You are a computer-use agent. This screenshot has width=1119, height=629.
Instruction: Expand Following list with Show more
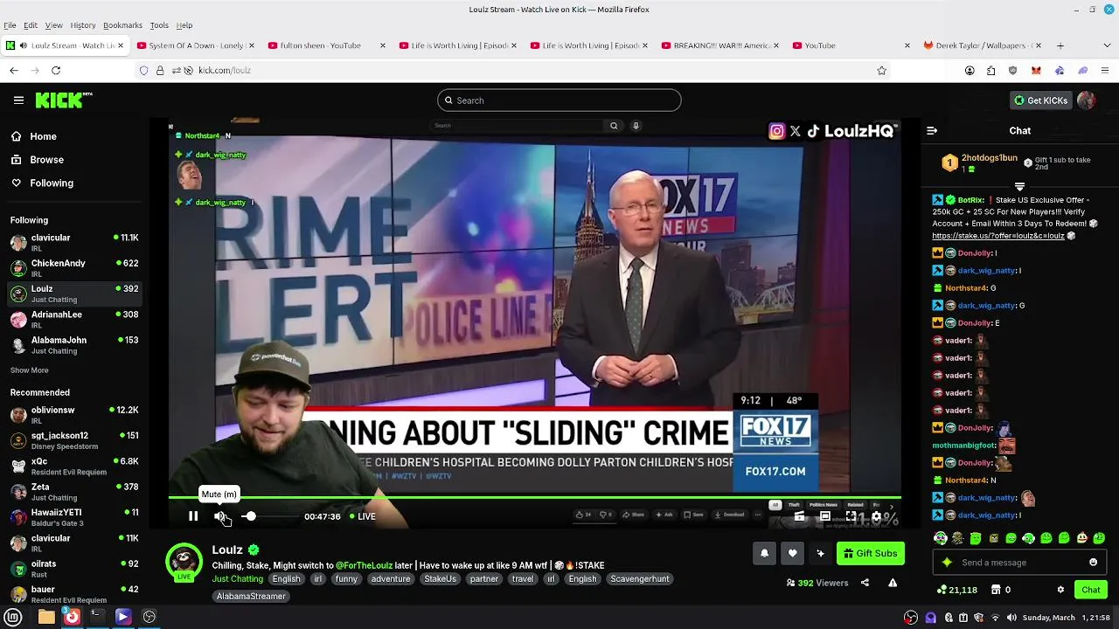(30, 370)
